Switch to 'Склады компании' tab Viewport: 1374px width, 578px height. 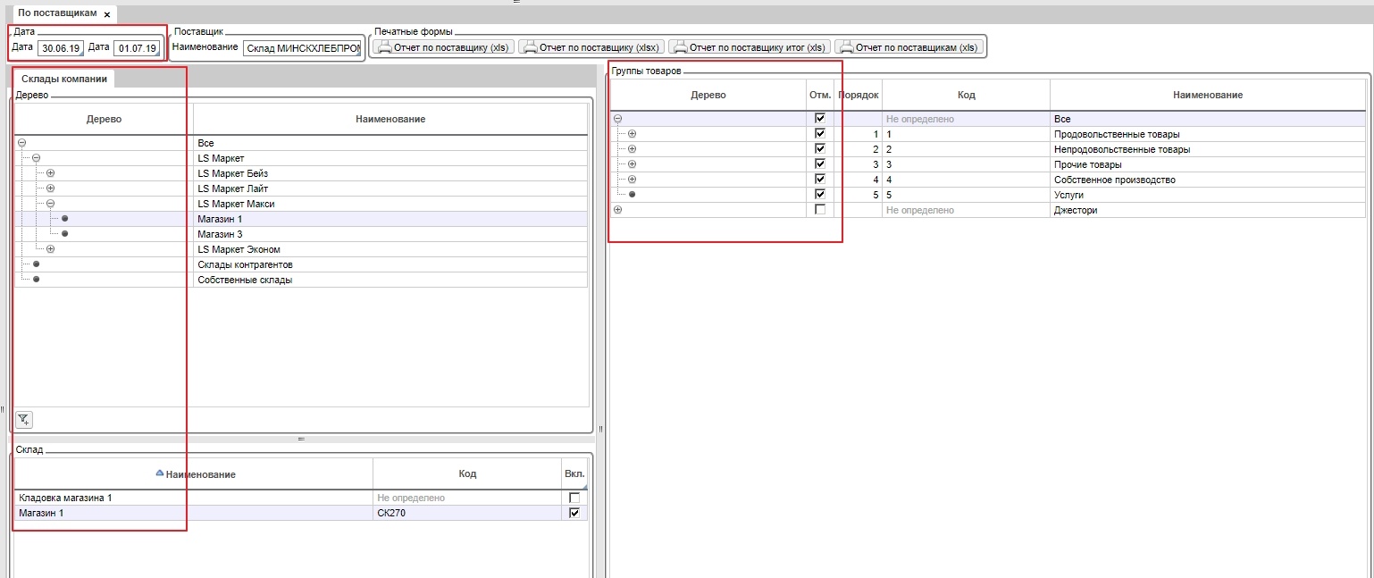click(x=63, y=79)
